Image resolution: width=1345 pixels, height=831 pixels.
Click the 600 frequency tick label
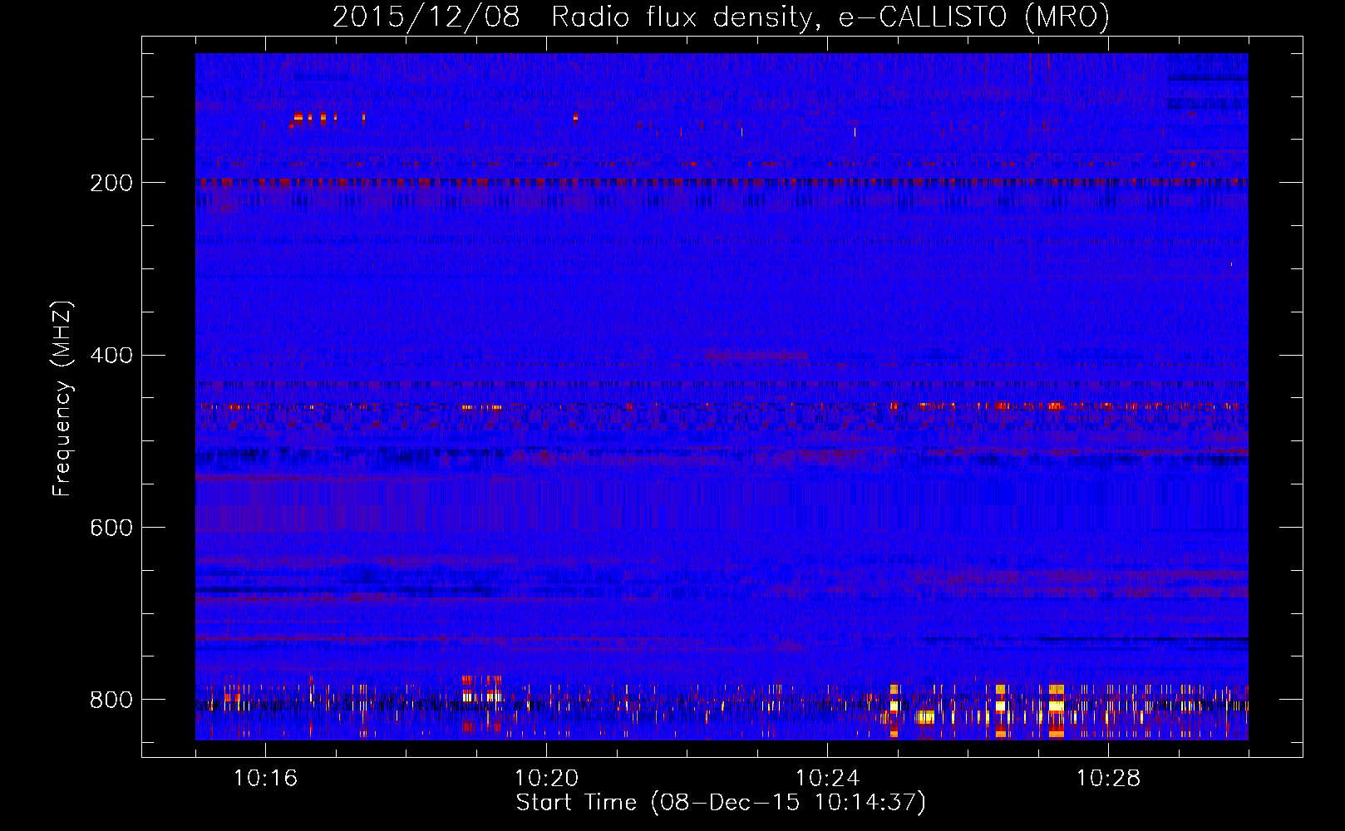coord(111,528)
